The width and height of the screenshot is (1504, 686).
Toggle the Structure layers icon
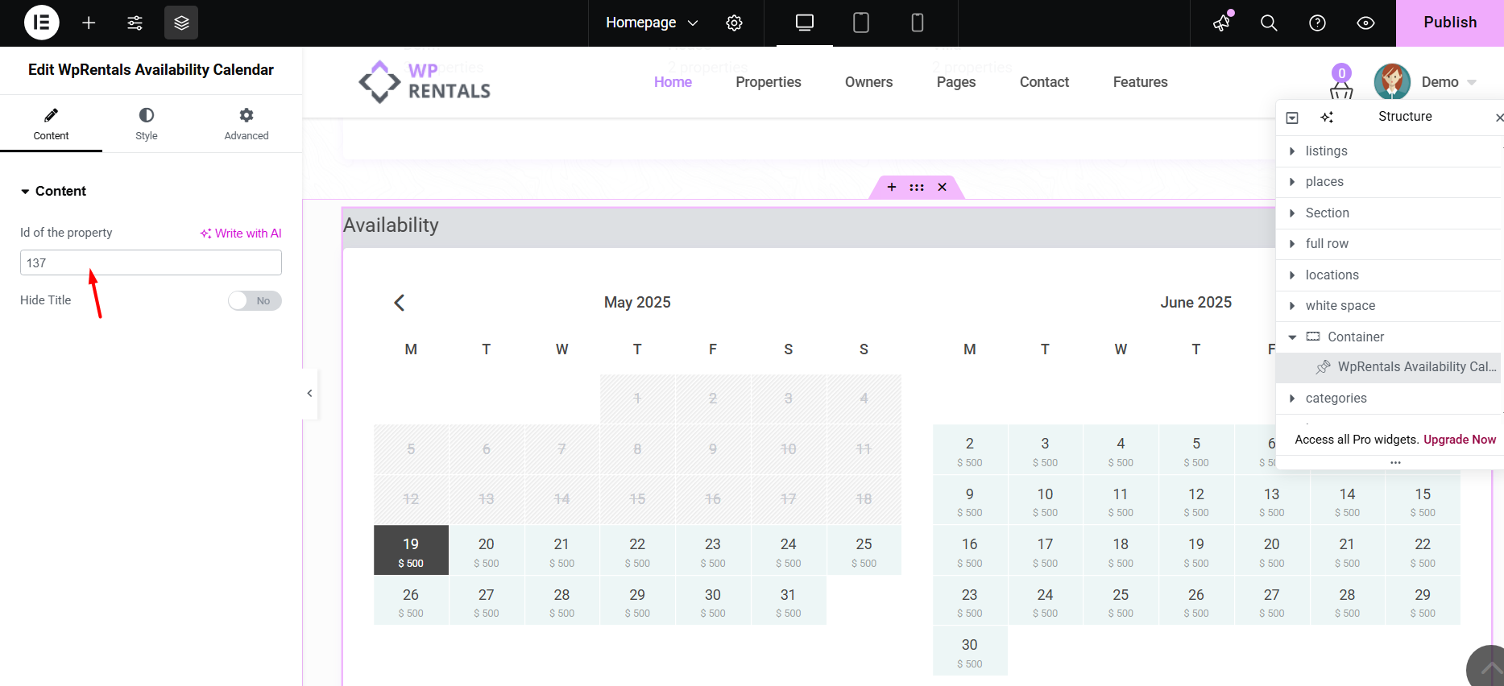(181, 23)
